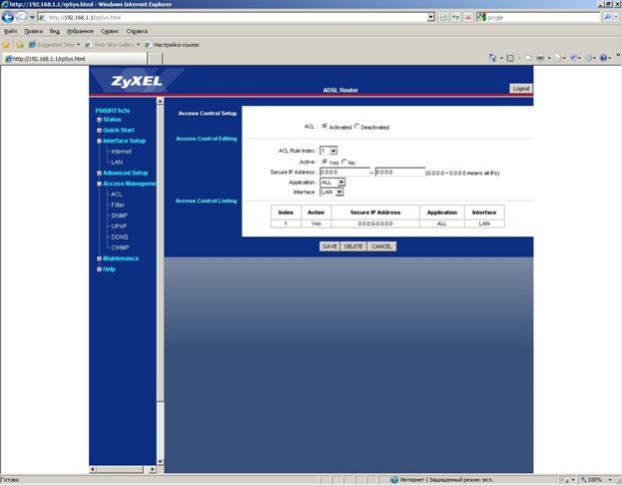Open the ACL page in sidebar
This screenshot has height=486, width=622.
(x=117, y=195)
